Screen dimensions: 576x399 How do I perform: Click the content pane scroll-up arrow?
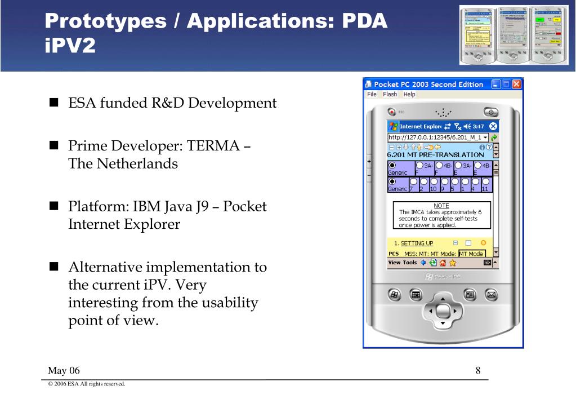coord(496,165)
